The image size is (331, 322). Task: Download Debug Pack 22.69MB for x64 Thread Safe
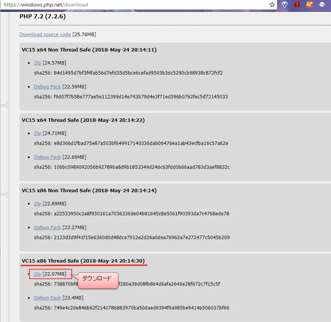pyautogui.click(x=47, y=157)
